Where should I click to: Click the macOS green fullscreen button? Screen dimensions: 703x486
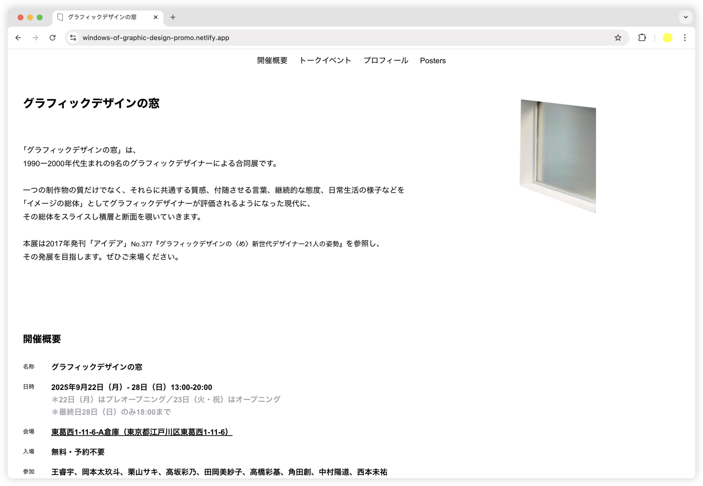click(x=40, y=17)
